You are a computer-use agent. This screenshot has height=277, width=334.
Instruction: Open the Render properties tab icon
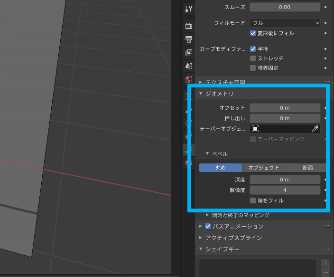(x=189, y=26)
